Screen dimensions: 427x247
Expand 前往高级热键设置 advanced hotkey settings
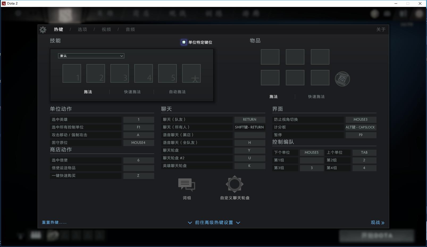click(x=214, y=223)
